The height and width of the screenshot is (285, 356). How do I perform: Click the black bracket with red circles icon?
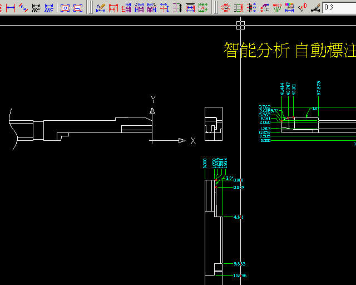tap(239, 8)
